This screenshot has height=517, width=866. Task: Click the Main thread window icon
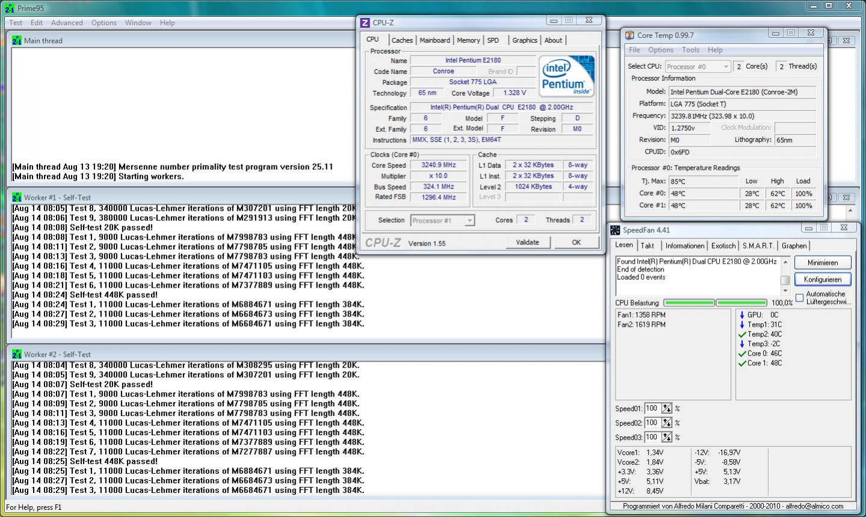(x=17, y=40)
